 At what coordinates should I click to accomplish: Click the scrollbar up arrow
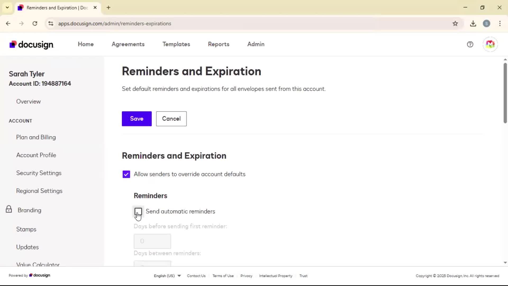(505, 60)
